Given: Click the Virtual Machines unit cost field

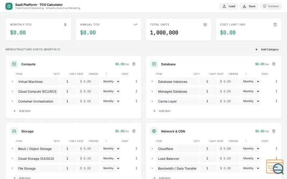Looking at the screenshot, I should [x=89, y=82].
